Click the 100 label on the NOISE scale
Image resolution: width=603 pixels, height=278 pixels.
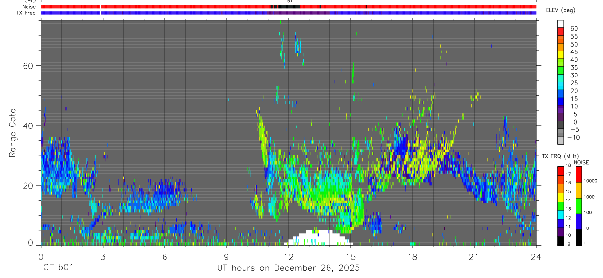589,213
